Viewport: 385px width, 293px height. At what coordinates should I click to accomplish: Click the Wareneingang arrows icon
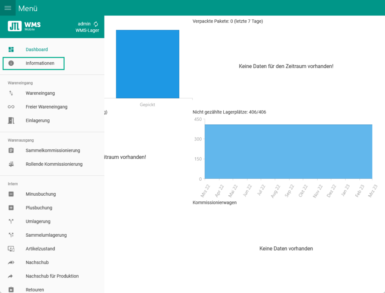point(11,93)
